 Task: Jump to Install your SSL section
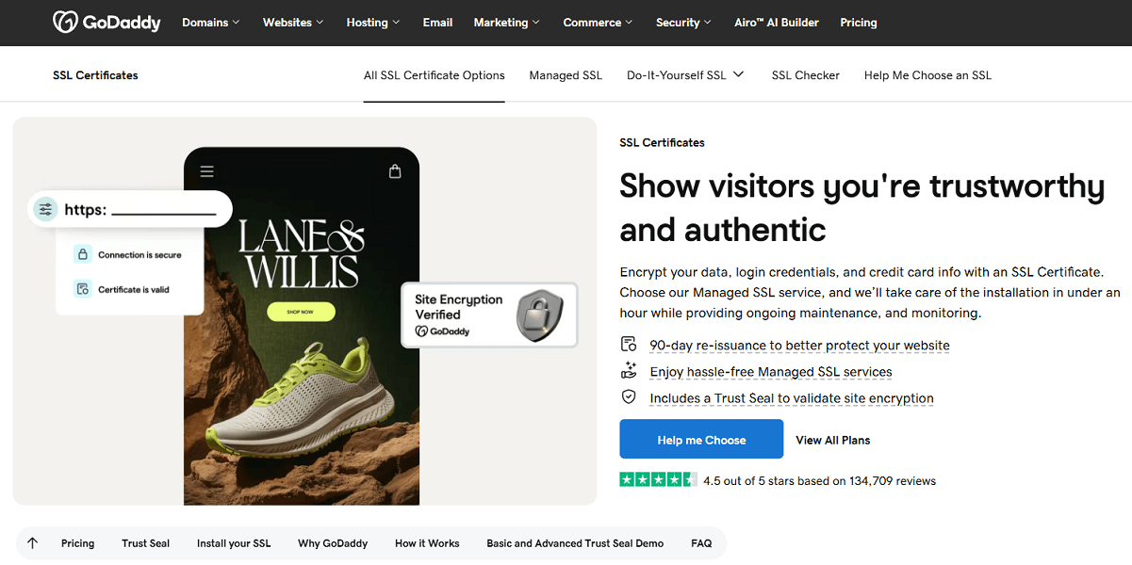234,543
